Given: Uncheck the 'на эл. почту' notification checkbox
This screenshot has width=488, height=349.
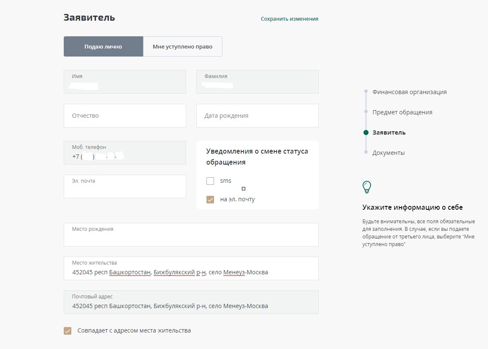Looking at the screenshot, I should 210,200.
